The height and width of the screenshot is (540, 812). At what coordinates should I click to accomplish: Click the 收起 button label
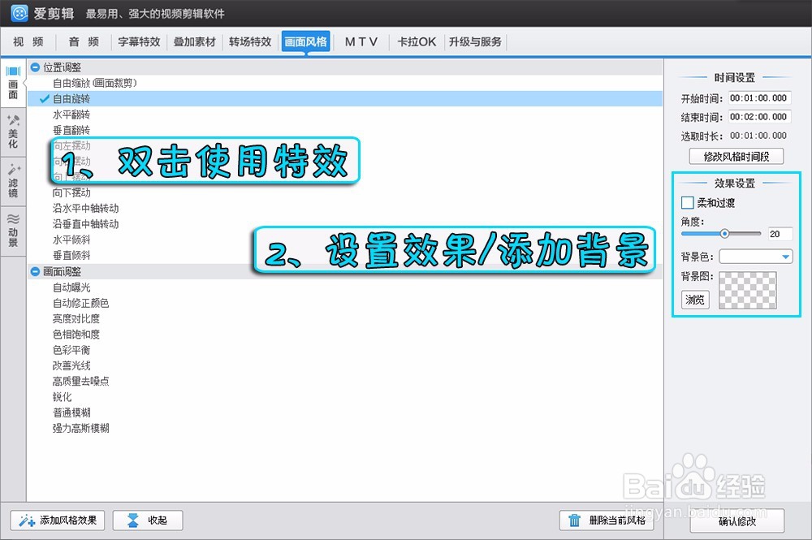(x=158, y=521)
